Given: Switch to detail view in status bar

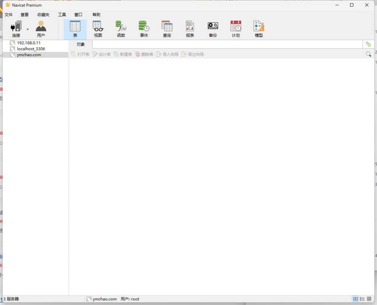Looking at the screenshot, I should (x=369, y=299).
